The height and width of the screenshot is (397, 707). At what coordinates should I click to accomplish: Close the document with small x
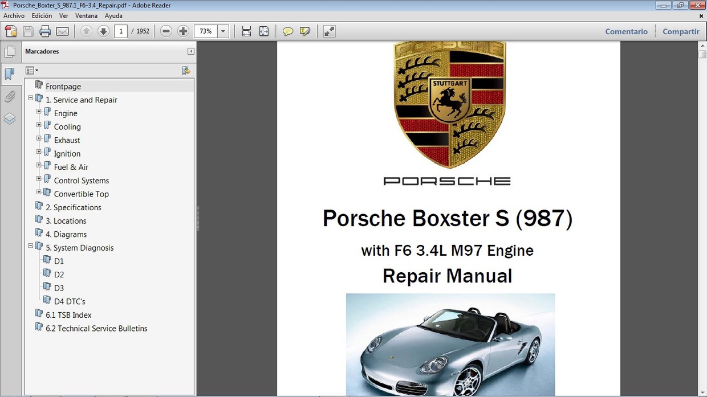[701, 16]
